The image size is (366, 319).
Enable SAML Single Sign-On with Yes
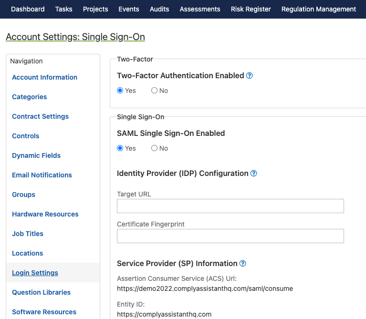click(x=120, y=148)
